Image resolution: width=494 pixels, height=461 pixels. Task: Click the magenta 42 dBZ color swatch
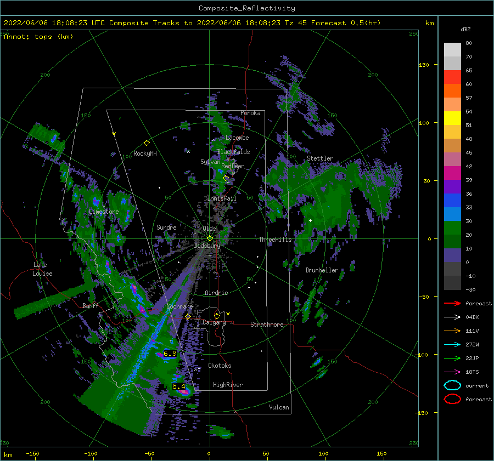tap(452, 173)
